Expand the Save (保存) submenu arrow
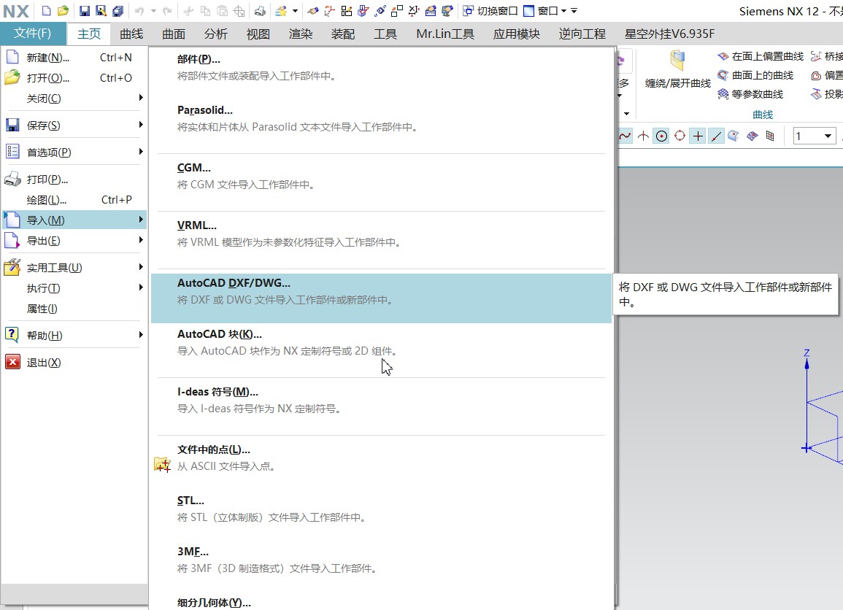This screenshot has width=843, height=610. [x=141, y=124]
